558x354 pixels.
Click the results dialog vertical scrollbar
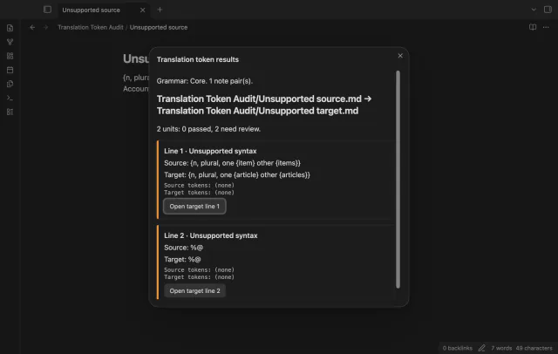(x=398, y=180)
